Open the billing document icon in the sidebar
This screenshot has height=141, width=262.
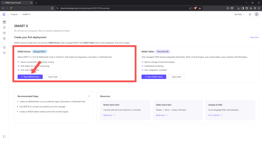pos(4,47)
